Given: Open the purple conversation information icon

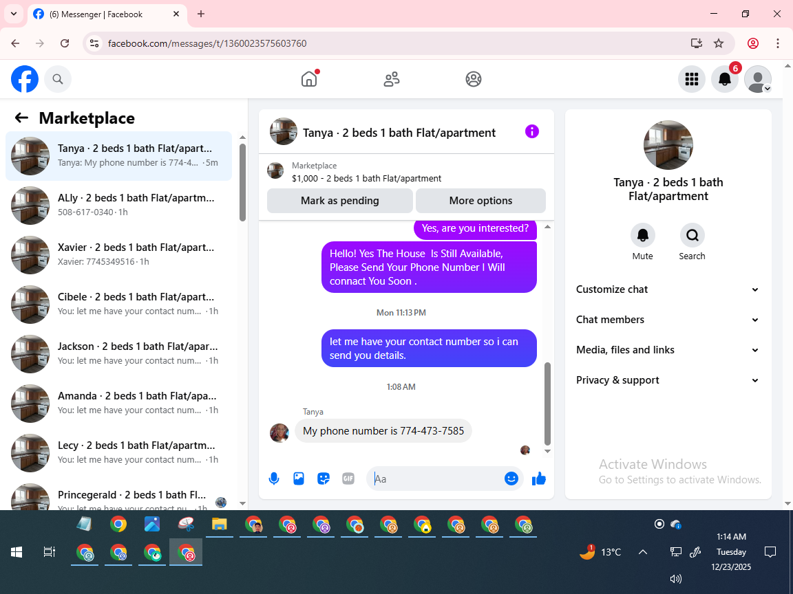Looking at the screenshot, I should (532, 131).
